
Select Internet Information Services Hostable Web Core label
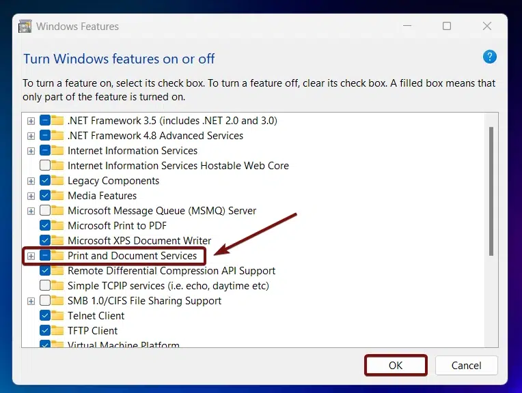(178, 166)
